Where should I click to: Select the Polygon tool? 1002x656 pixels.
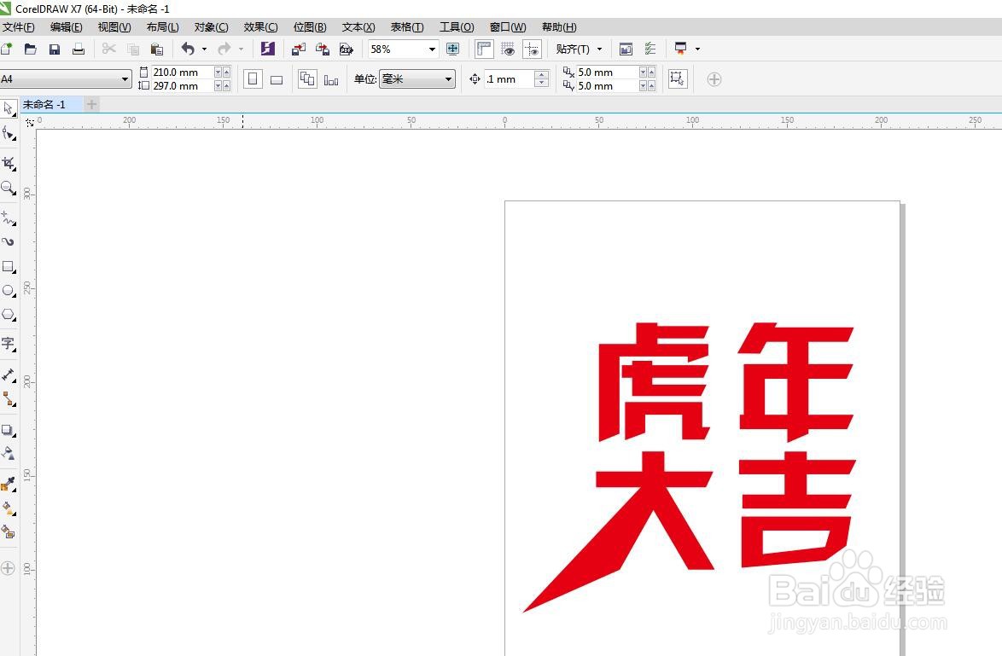(x=9, y=315)
